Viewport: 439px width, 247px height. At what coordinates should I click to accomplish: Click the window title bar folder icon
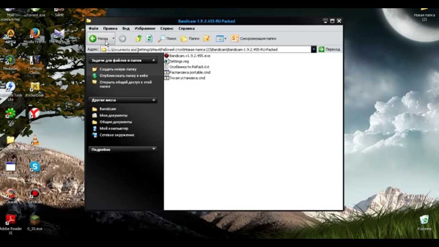89,21
